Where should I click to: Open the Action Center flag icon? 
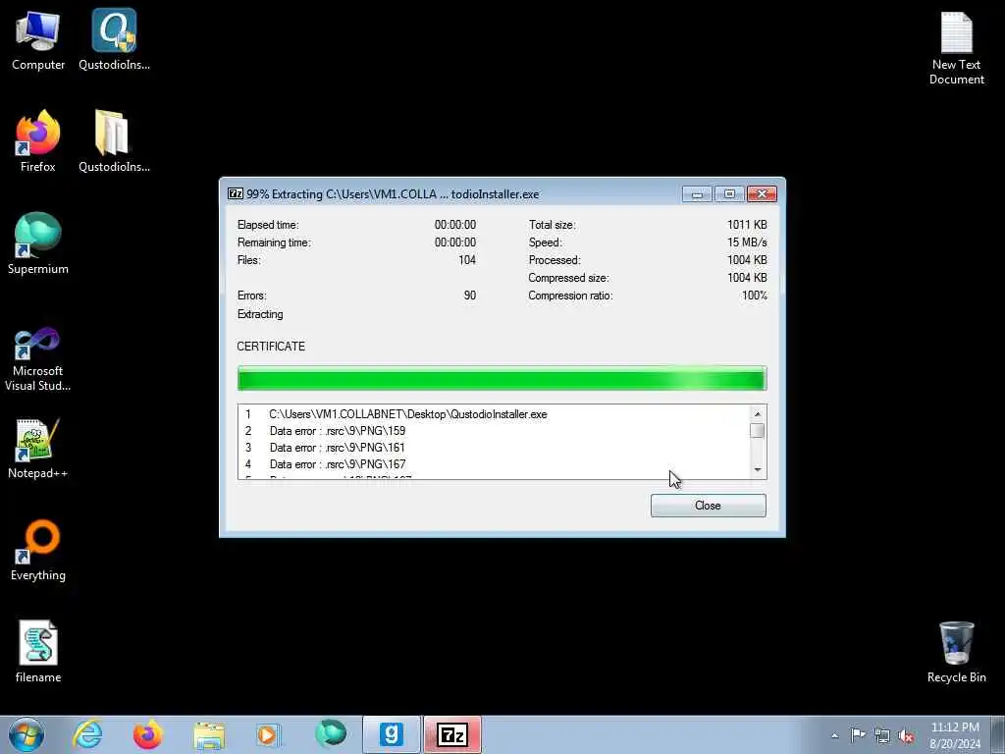pos(858,735)
